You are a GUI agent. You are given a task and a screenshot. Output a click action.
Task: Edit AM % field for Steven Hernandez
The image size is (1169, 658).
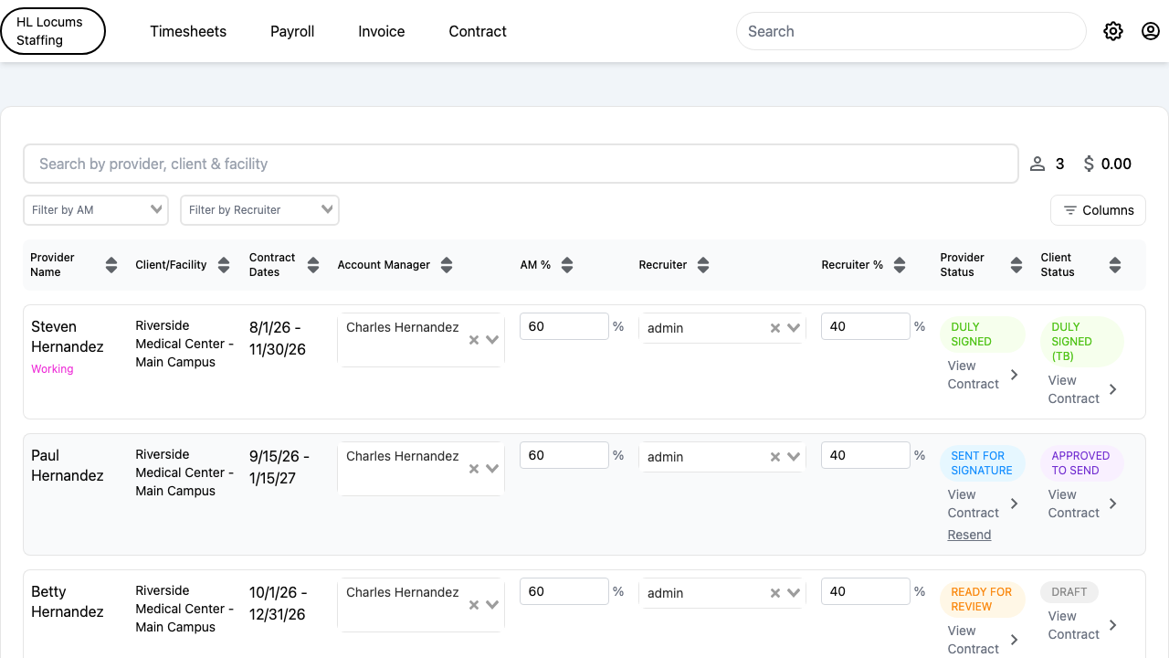(x=564, y=326)
